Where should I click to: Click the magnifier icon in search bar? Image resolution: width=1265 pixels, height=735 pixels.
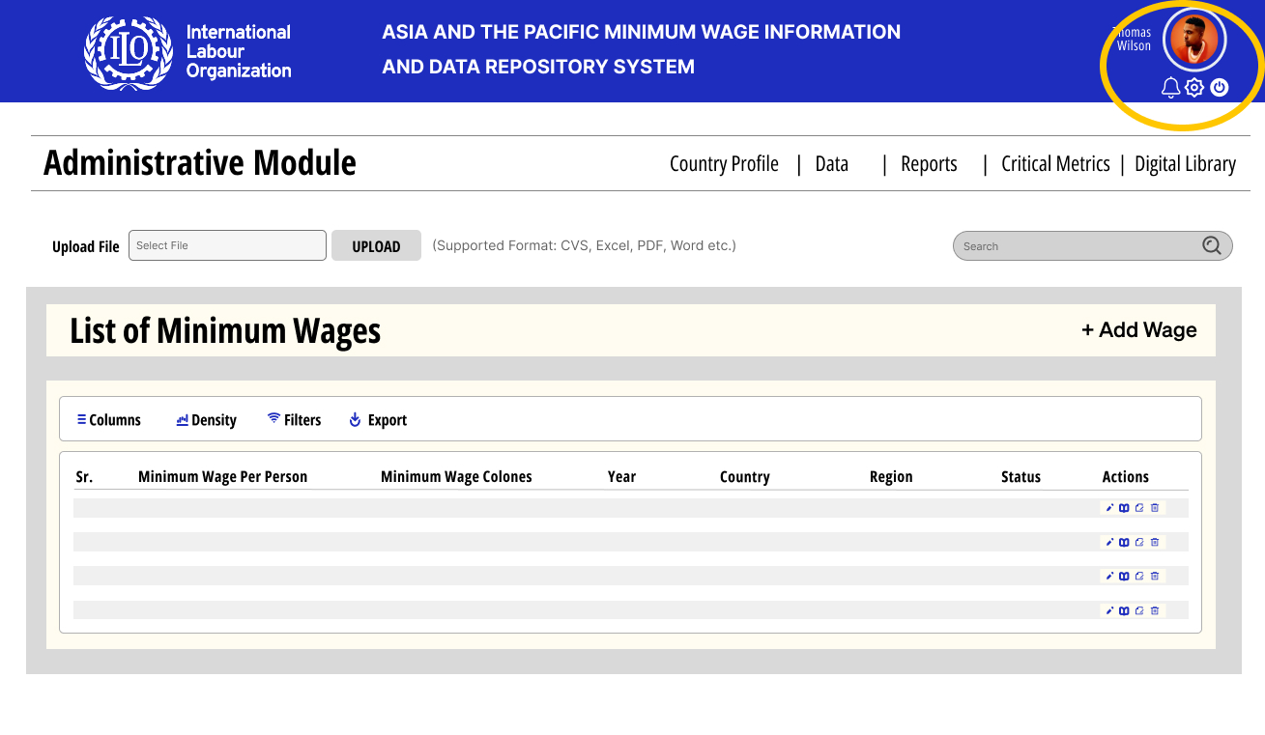tap(1212, 245)
